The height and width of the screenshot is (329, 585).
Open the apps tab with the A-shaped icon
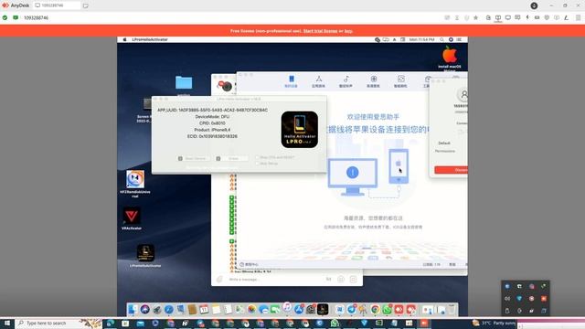[318, 81]
